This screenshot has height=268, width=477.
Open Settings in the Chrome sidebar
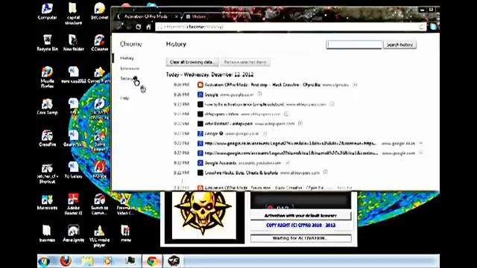(x=127, y=78)
